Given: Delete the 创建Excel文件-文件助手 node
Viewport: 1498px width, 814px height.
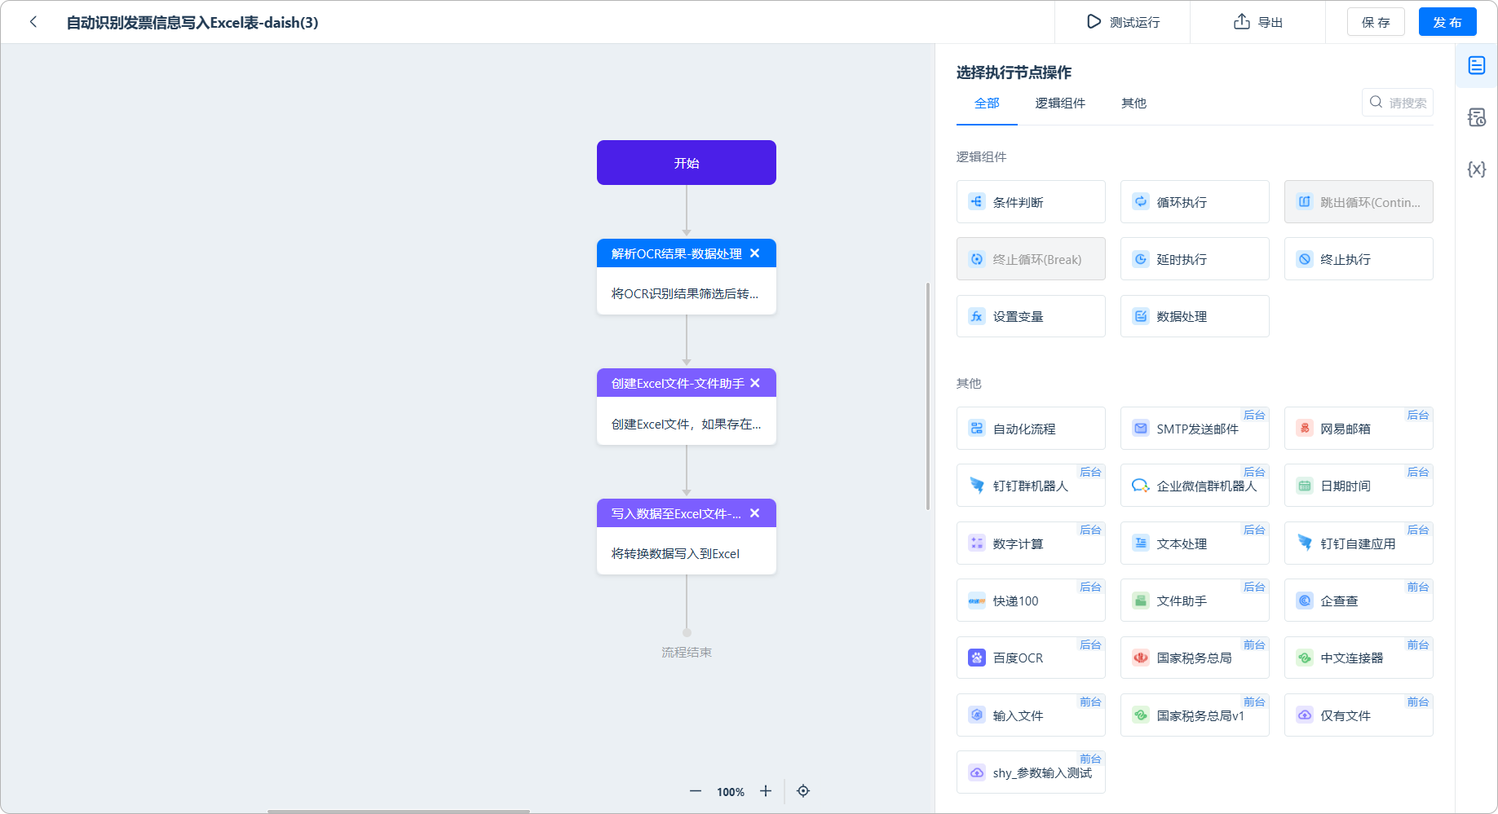Looking at the screenshot, I should [x=755, y=383].
